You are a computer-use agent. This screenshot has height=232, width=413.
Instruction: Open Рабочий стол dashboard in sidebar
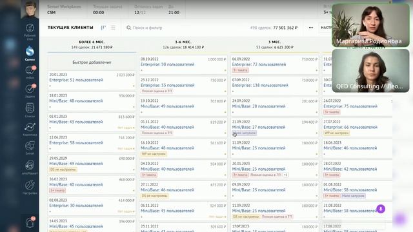coord(30,32)
